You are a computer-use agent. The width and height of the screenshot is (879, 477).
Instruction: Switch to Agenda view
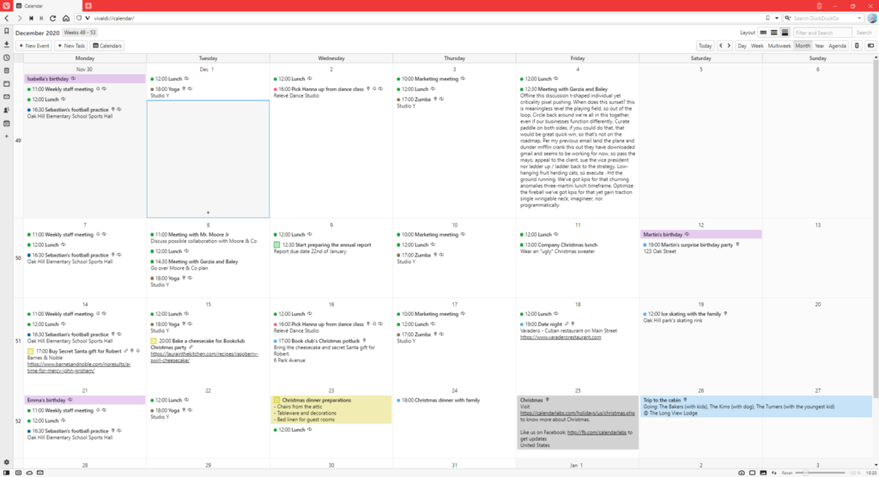click(x=837, y=46)
